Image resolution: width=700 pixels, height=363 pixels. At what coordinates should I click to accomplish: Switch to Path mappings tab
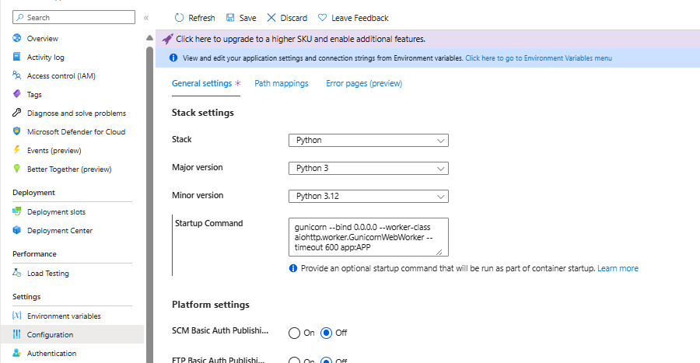click(282, 83)
